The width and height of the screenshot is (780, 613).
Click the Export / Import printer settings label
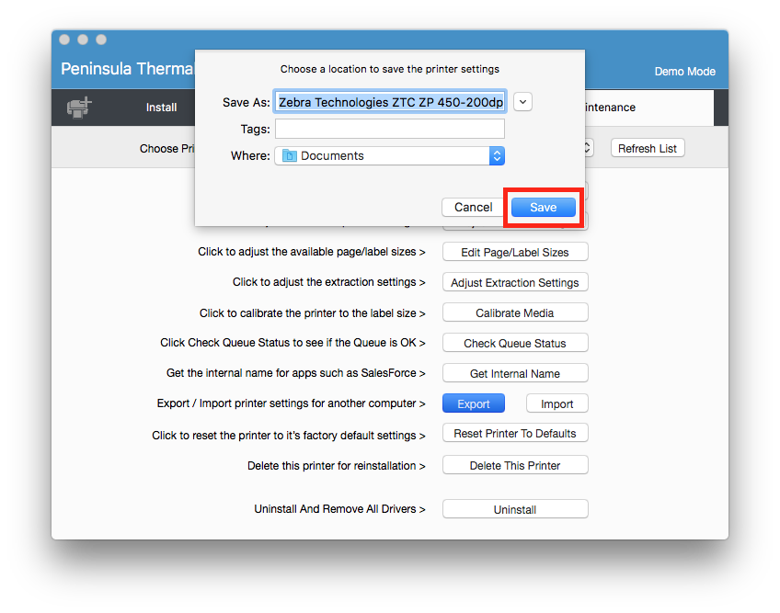pos(291,403)
